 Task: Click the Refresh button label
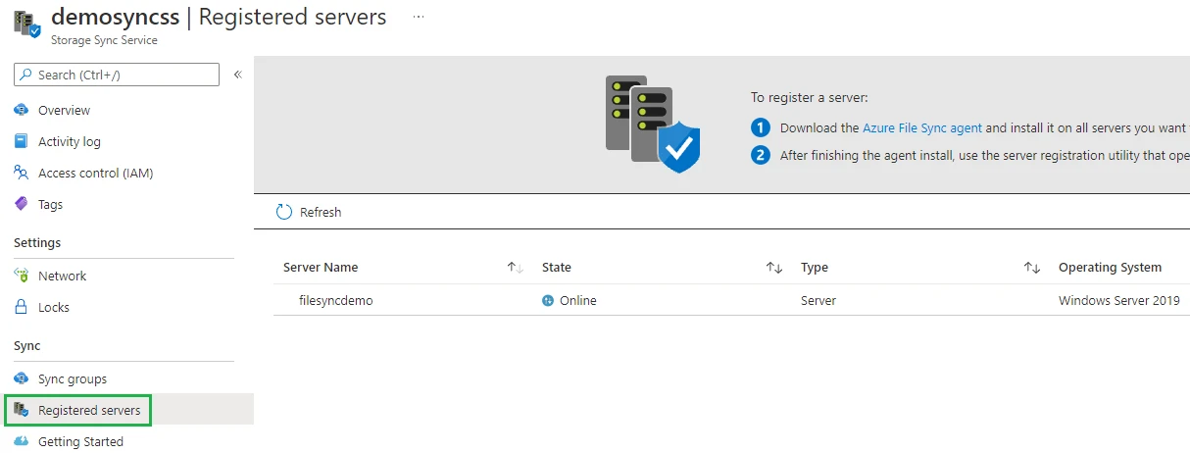click(x=321, y=213)
